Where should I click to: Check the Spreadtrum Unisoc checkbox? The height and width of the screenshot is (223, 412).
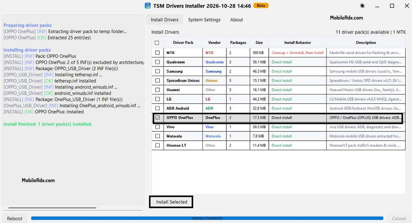[x=157, y=81]
